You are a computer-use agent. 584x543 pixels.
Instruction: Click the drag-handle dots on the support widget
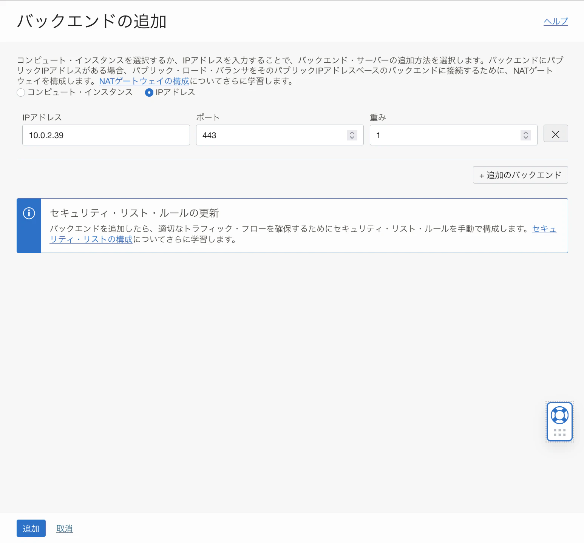click(560, 433)
